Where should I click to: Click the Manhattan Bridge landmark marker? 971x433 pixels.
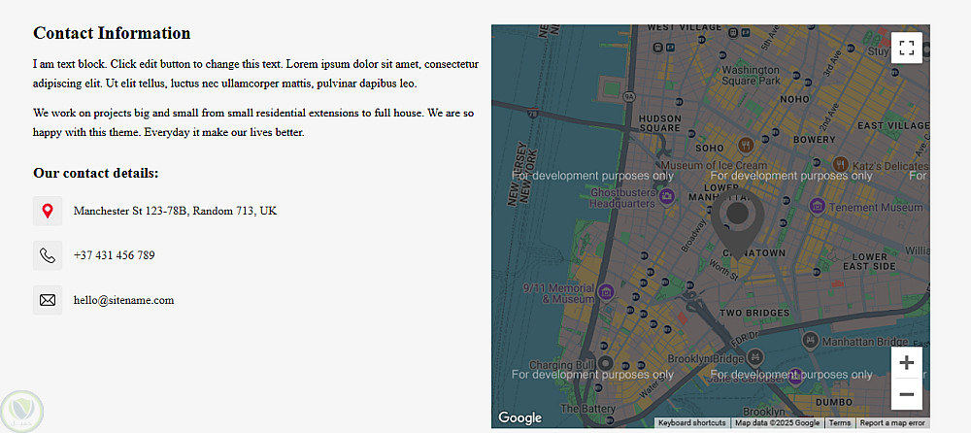click(809, 340)
